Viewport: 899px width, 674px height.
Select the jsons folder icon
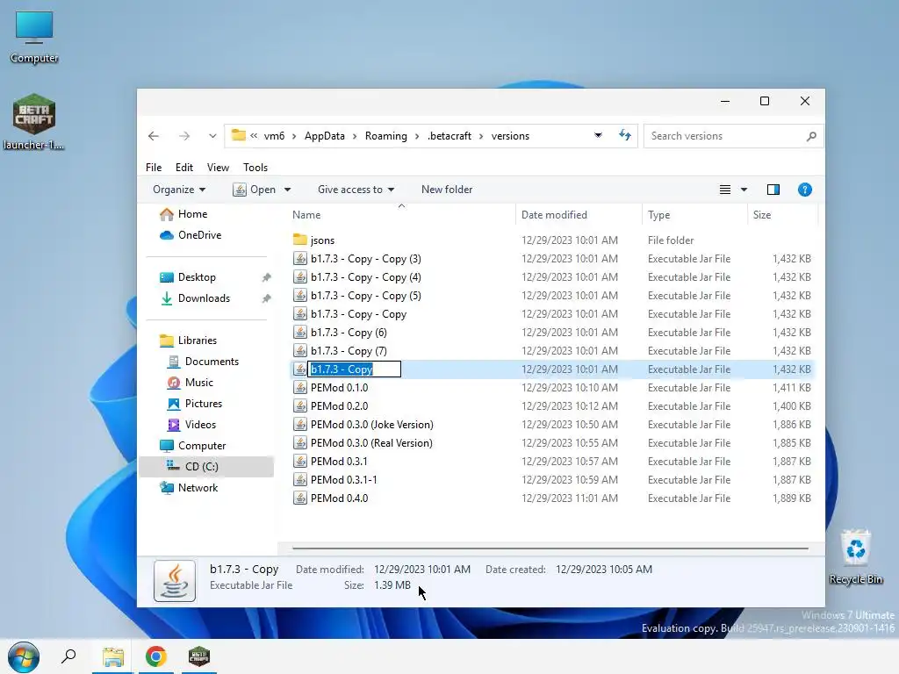point(300,240)
